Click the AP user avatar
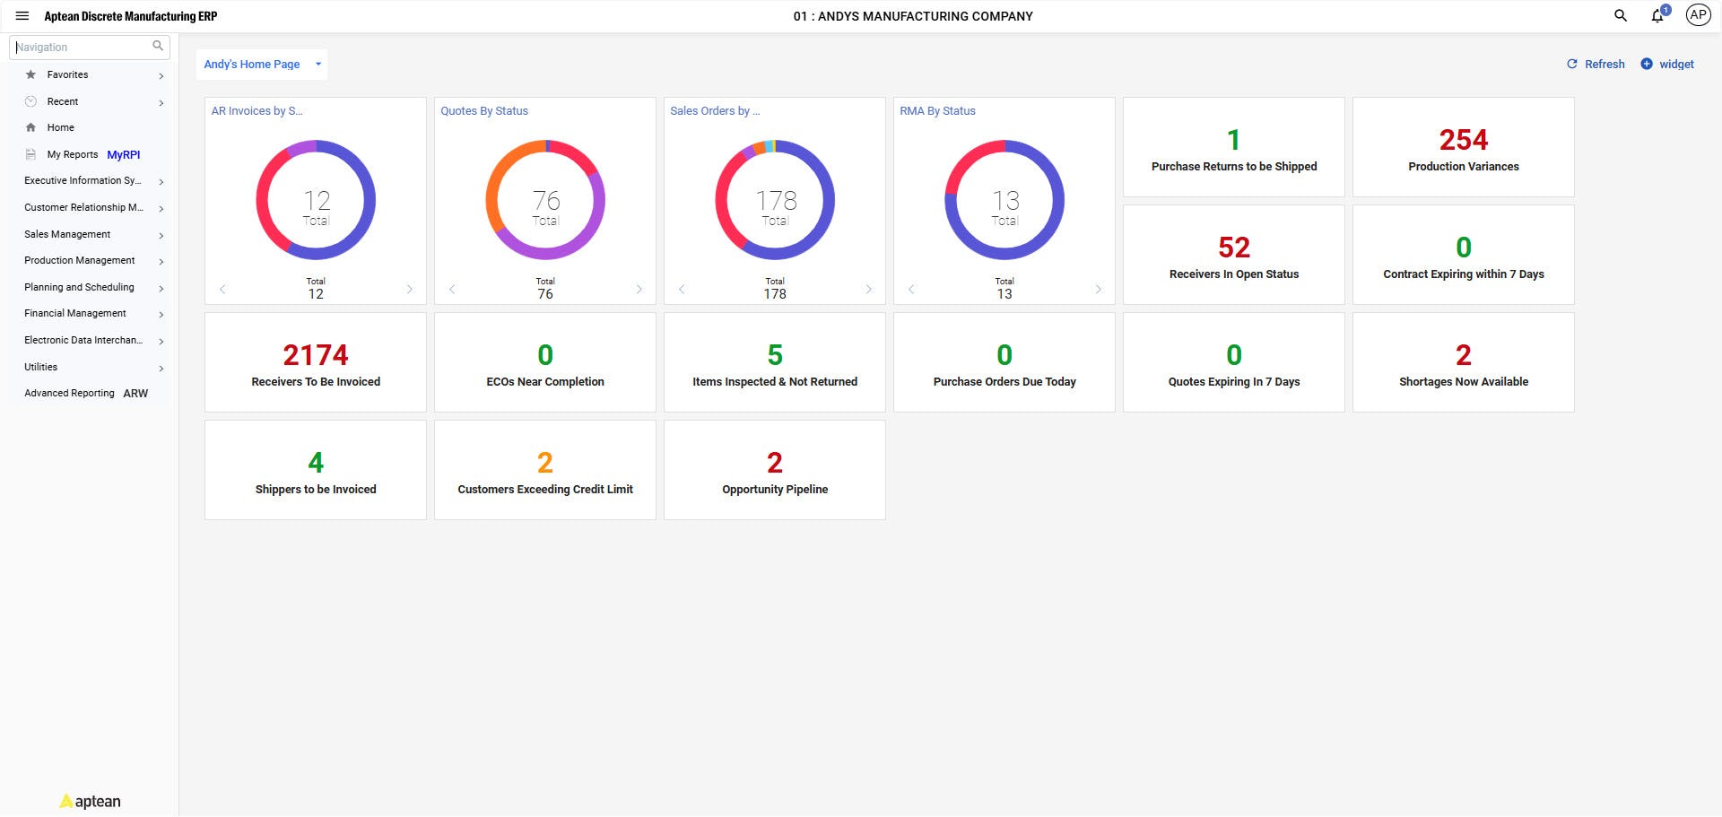Viewport: 1722px width, 817px height. pyautogui.click(x=1697, y=15)
